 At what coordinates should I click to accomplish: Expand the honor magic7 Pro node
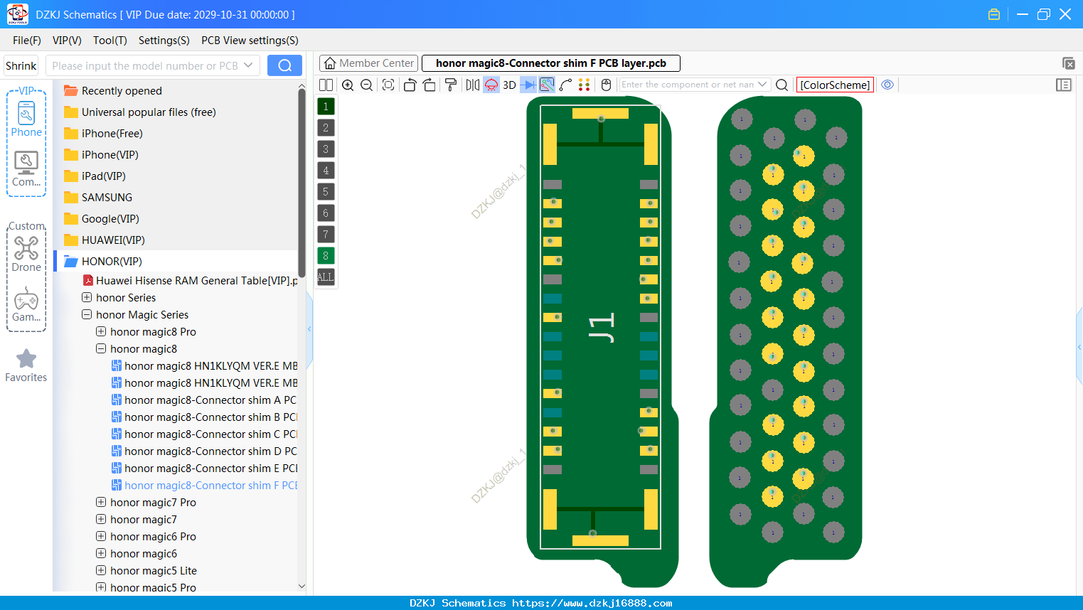[x=101, y=502]
